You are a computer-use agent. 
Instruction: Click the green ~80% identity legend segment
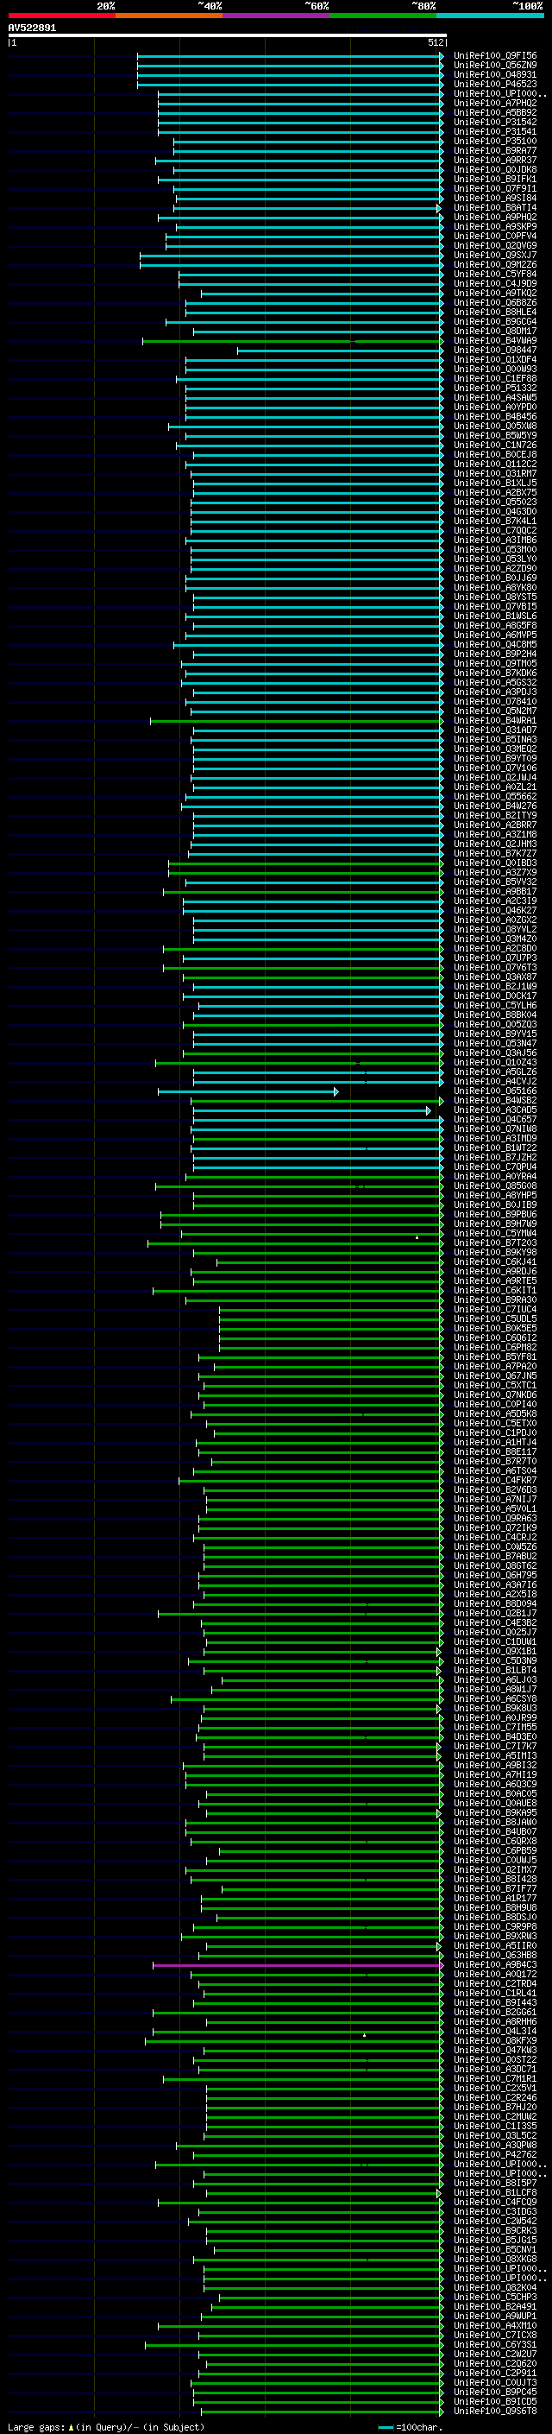(383, 16)
